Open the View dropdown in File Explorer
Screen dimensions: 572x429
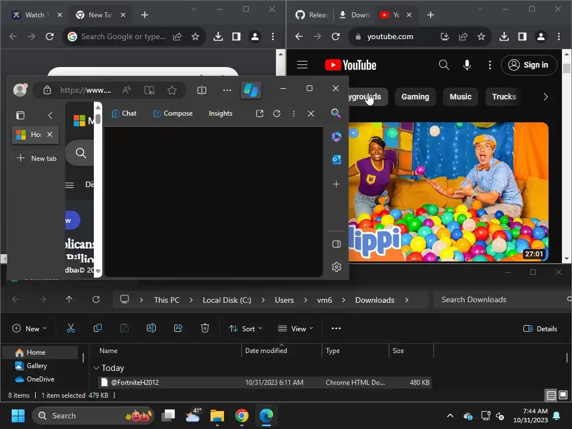[295, 328]
